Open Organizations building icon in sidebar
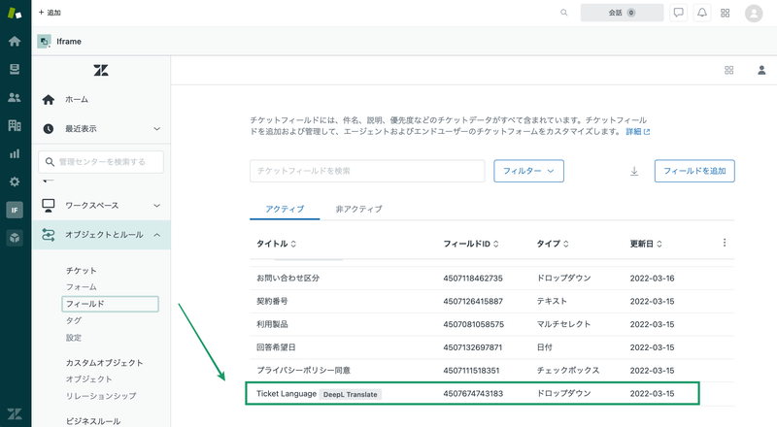This screenshot has width=777, height=427. click(15, 125)
